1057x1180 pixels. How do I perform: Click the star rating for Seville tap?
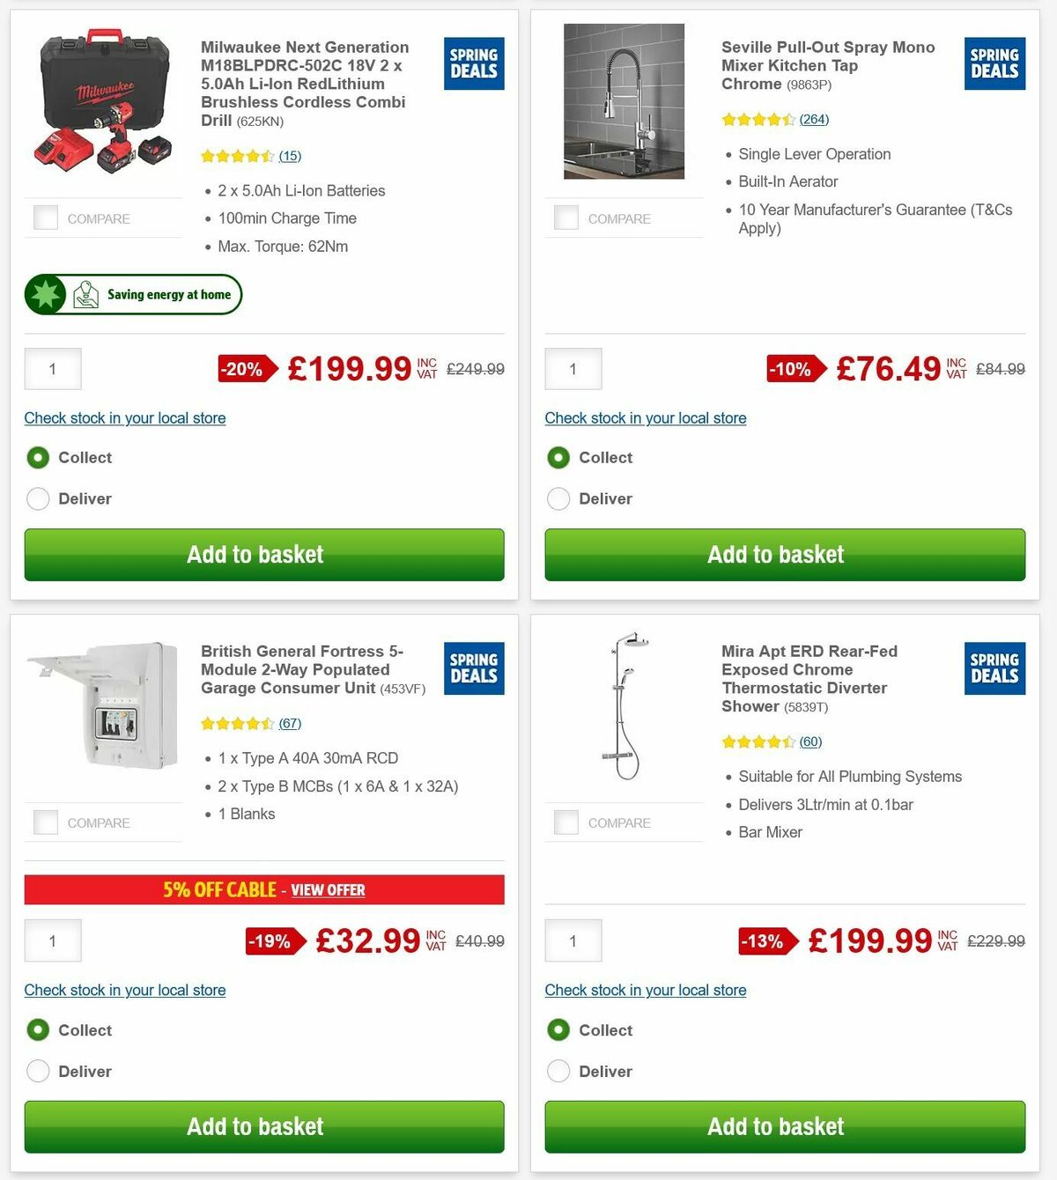pos(759,119)
